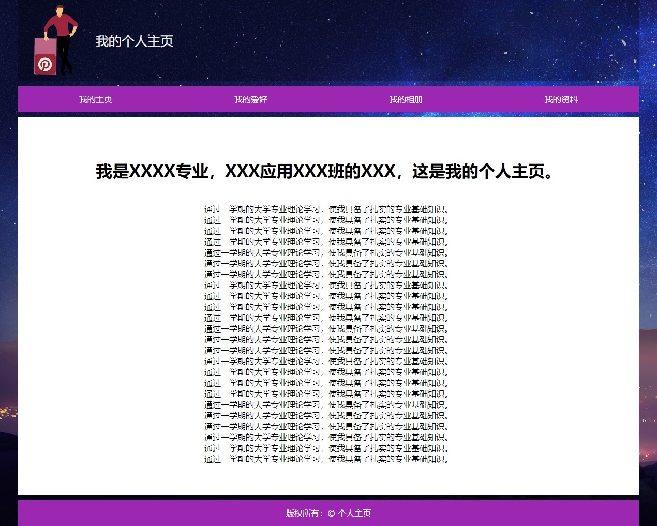
Task: Click the copyright © symbol in the footer
Action: pos(331,513)
